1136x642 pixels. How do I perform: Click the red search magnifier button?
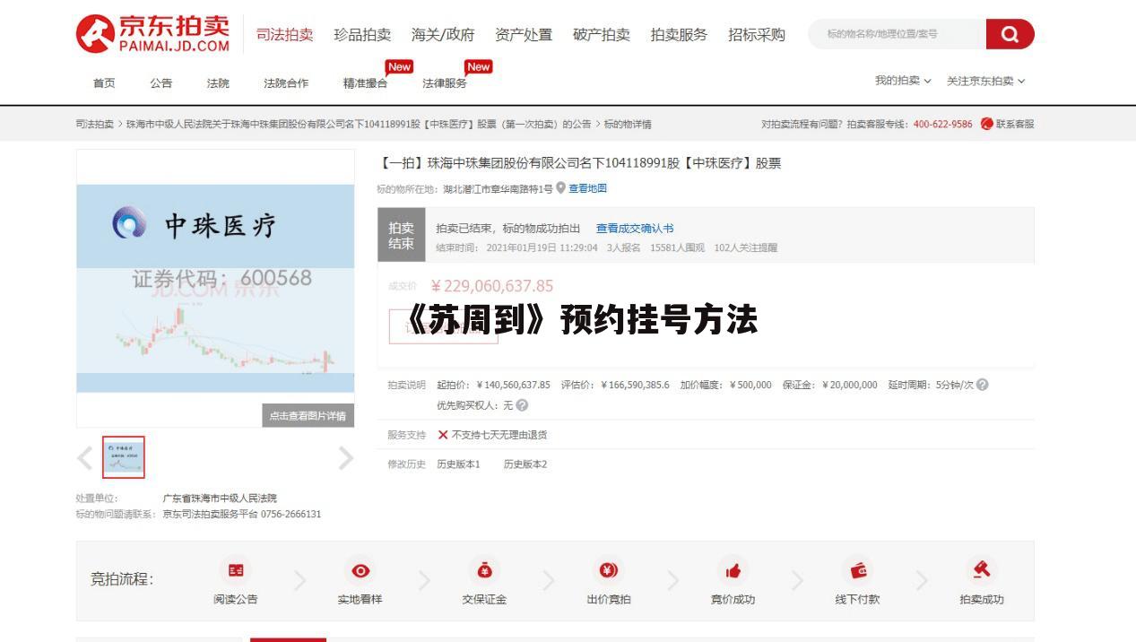[x=1010, y=34]
